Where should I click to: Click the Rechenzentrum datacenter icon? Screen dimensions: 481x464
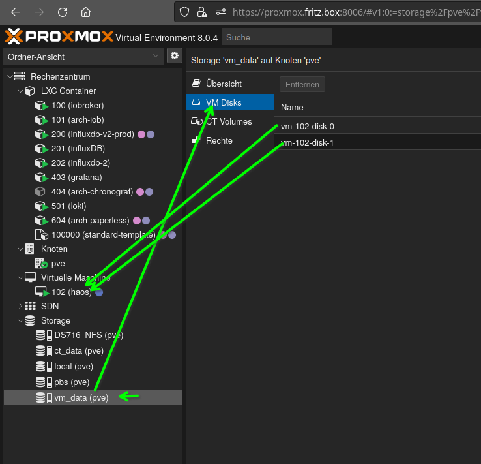pos(20,76)
